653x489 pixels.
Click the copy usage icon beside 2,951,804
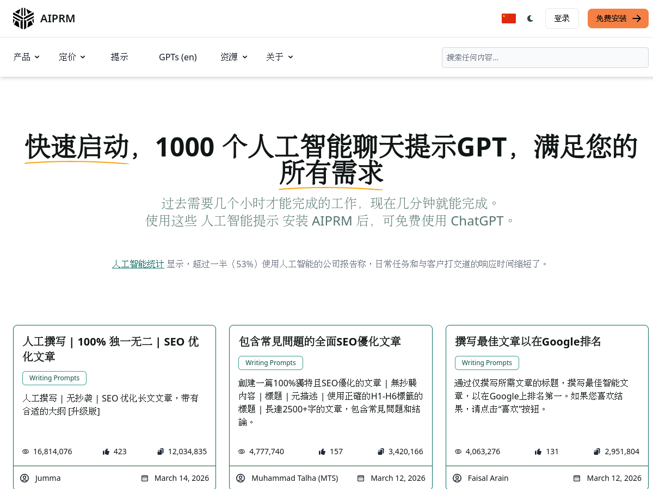coord(597,452)
